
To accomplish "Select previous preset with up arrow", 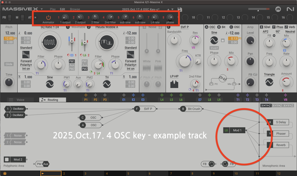I will [x=168, y=9].
